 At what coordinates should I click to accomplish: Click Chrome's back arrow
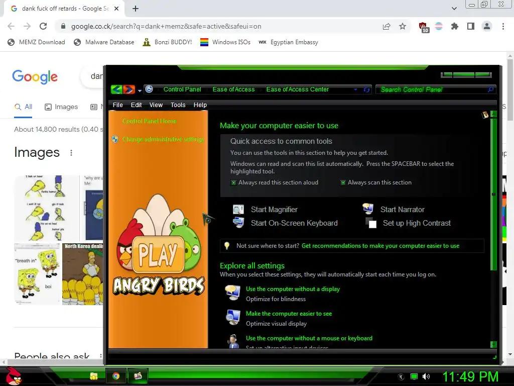click(11, 26)
